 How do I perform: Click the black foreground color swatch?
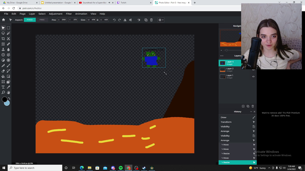coord(4,99)
